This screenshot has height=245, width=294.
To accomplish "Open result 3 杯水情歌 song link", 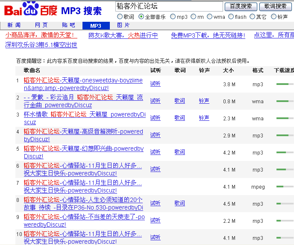I will tap(85, 118).
